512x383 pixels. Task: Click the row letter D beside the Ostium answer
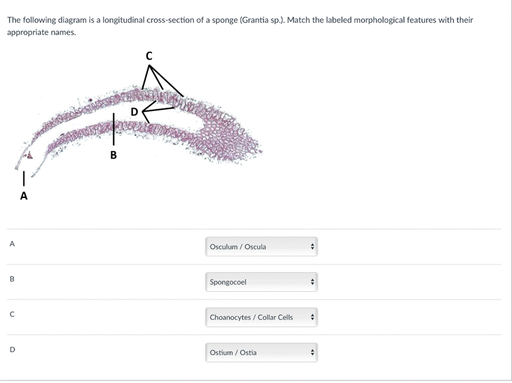pos(11,350)
